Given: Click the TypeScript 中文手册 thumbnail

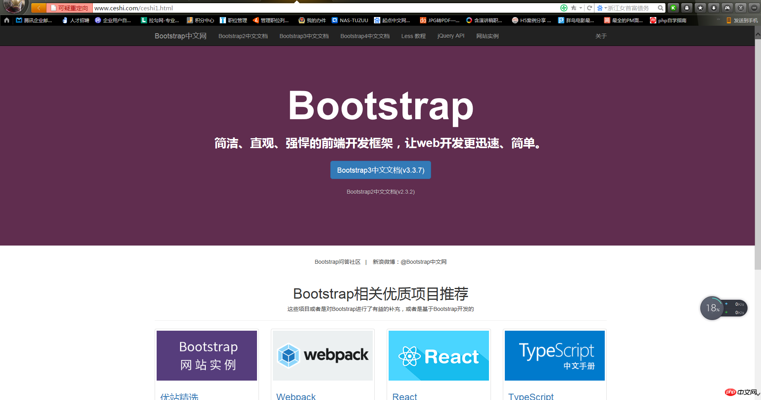Looking at the screenshot, I should click(x=555, y=356).
